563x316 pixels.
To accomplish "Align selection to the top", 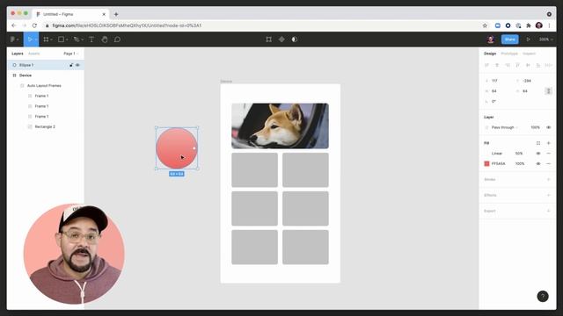I will pos(518,65).
